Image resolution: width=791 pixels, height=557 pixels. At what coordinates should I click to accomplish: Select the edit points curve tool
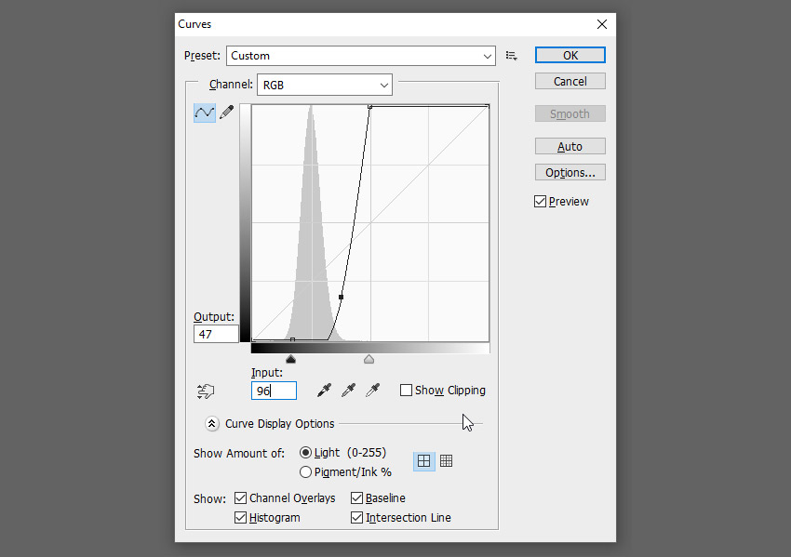[x=205, y=113]
